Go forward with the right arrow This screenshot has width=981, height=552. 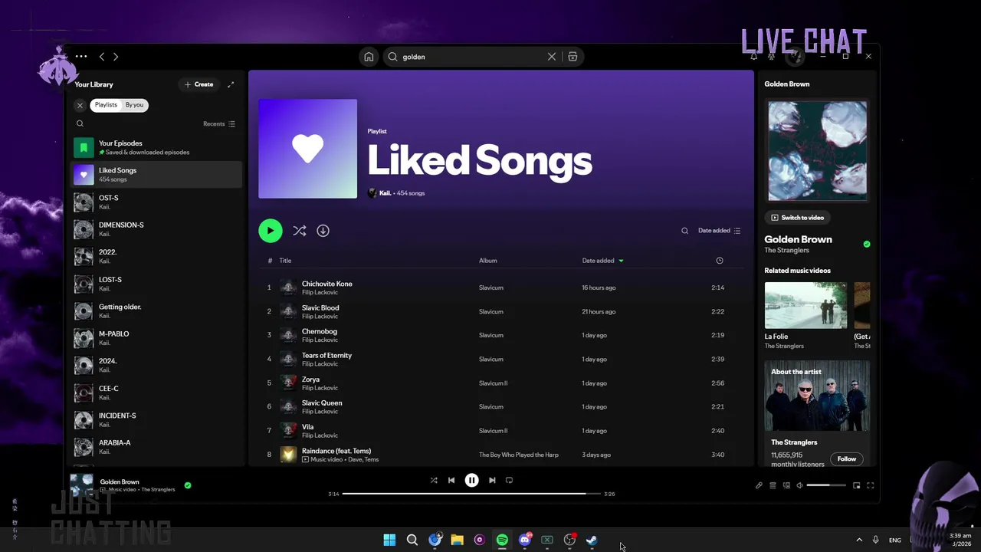click(x=116, y=57)
